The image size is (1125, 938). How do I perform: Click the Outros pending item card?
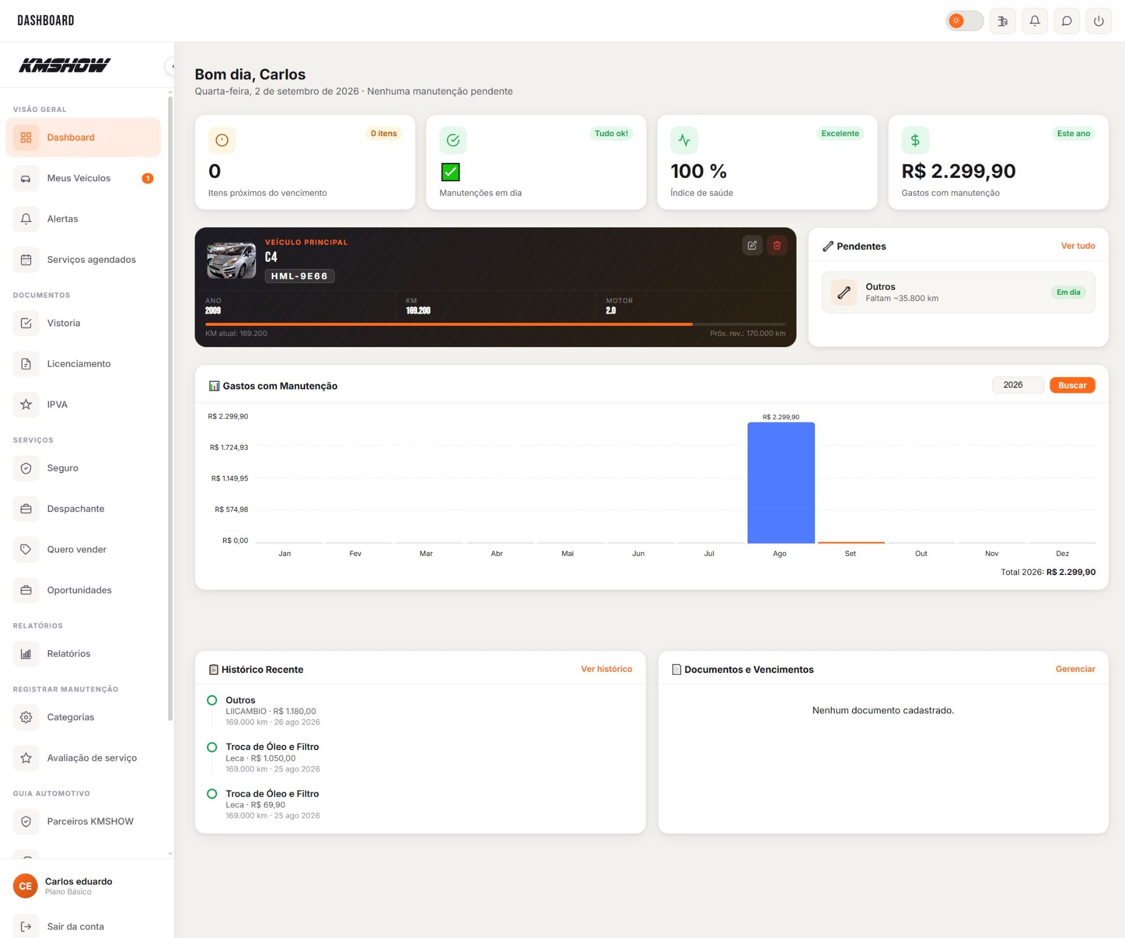[x=958, y=293]
